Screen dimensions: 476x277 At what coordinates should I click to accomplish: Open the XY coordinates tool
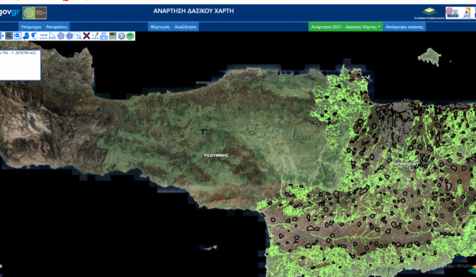pos(104,36)
